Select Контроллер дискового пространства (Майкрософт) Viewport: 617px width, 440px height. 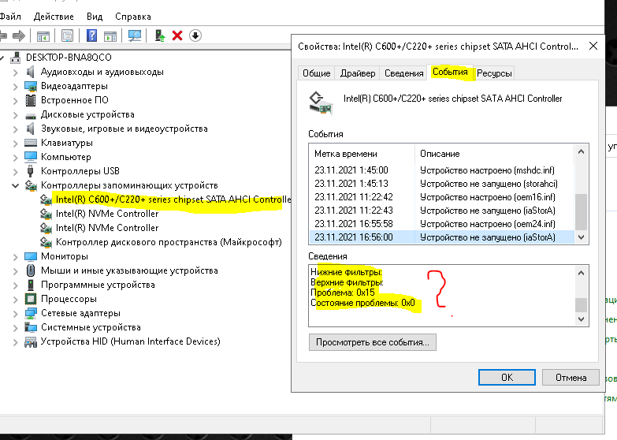pos(169,242)
